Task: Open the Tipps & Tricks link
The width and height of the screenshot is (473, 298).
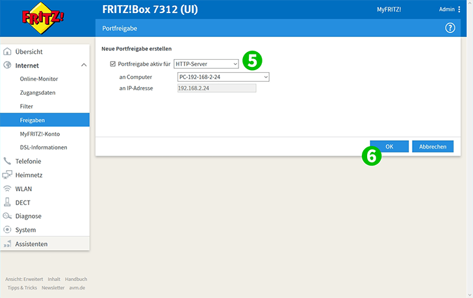Action: coord(22,288)
